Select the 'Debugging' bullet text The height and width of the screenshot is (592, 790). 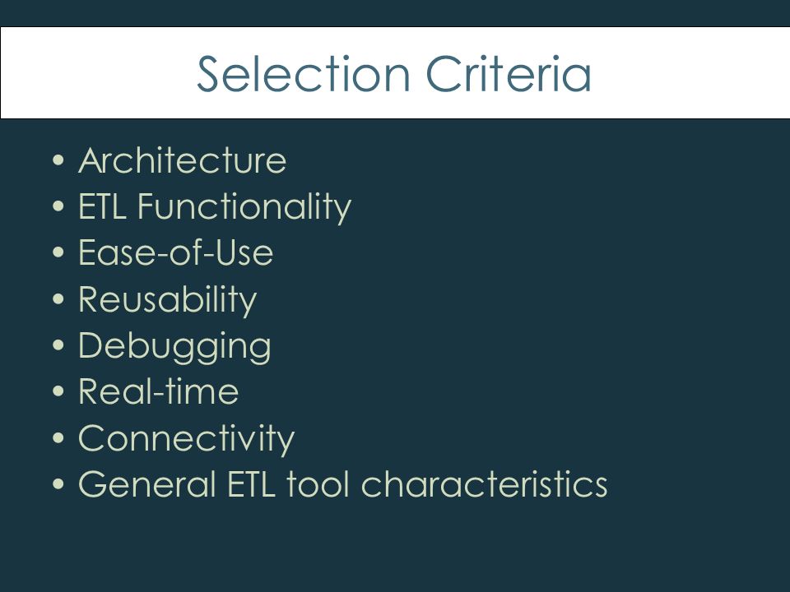tap(174, 346)
